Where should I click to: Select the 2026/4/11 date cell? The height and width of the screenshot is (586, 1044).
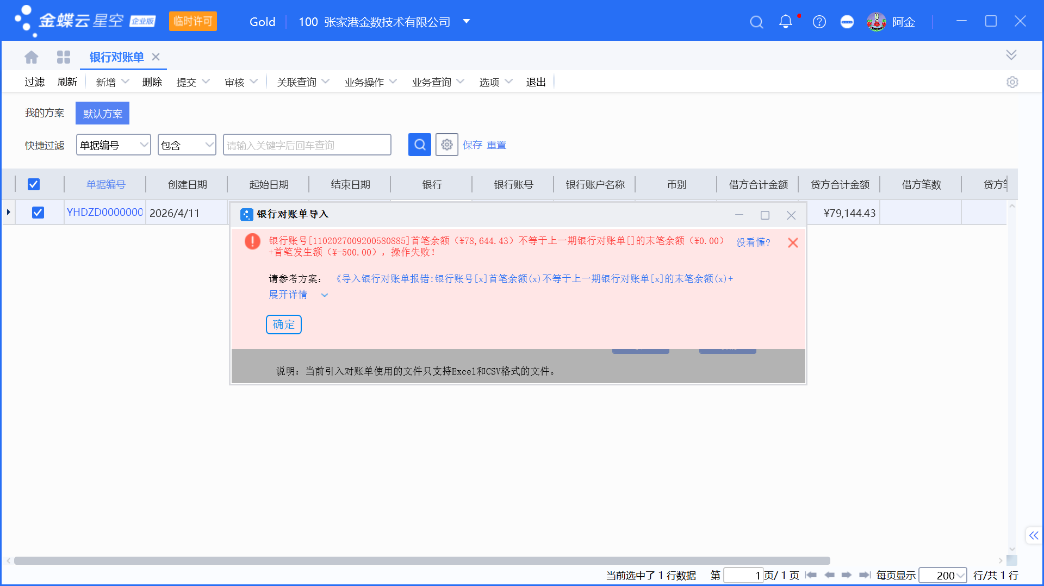pos(187,213)
